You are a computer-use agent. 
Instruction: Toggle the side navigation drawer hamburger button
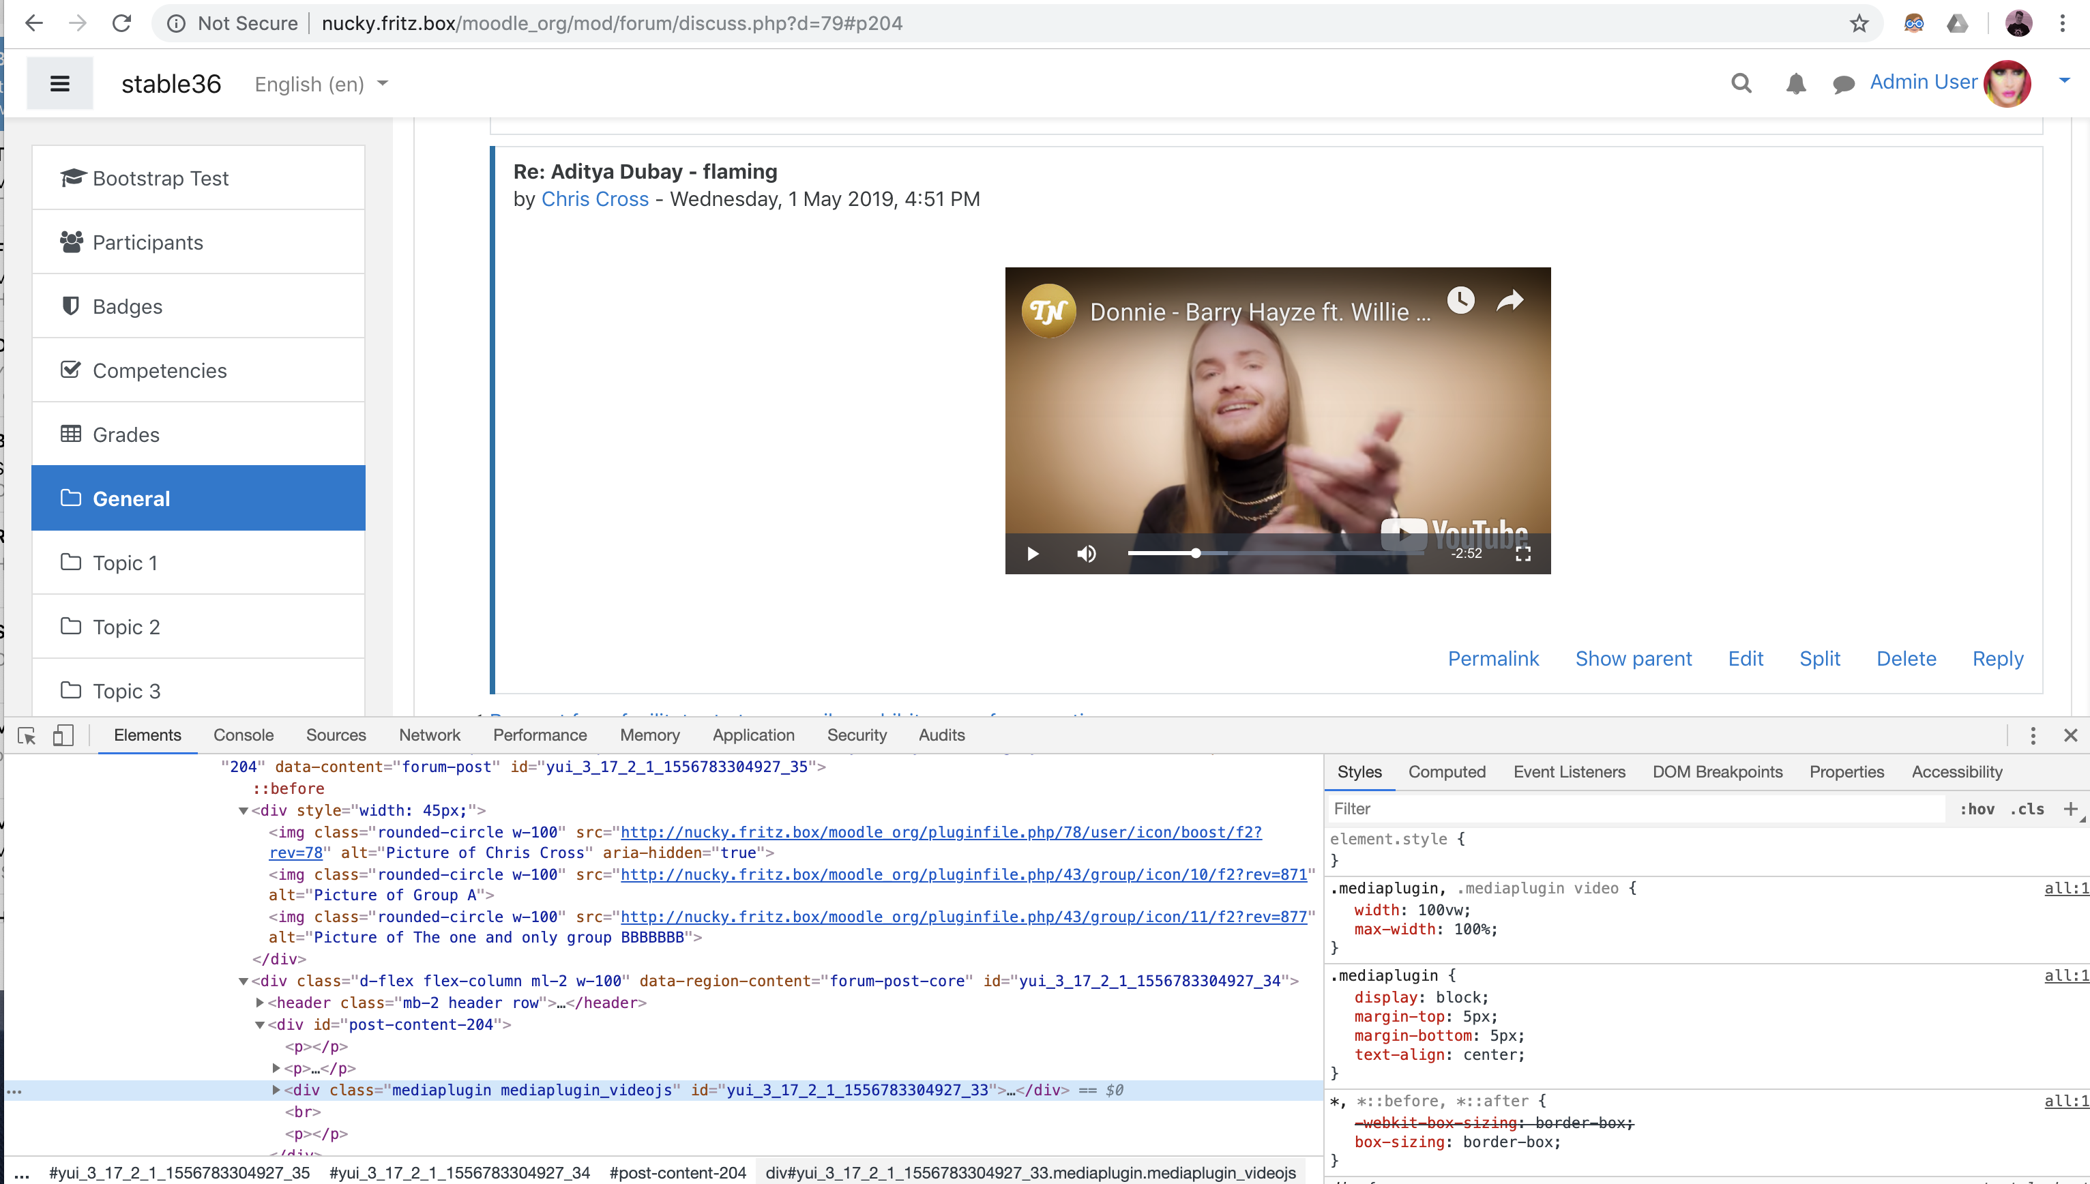pos(59,83)
